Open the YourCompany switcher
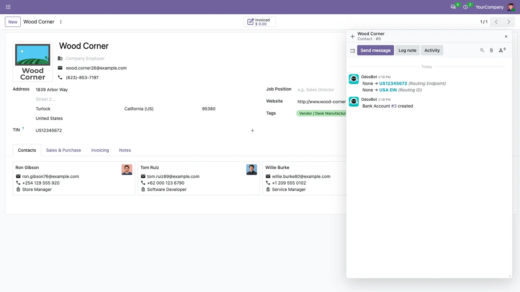Viewport: 520px width, 292px height. point(489,7)
